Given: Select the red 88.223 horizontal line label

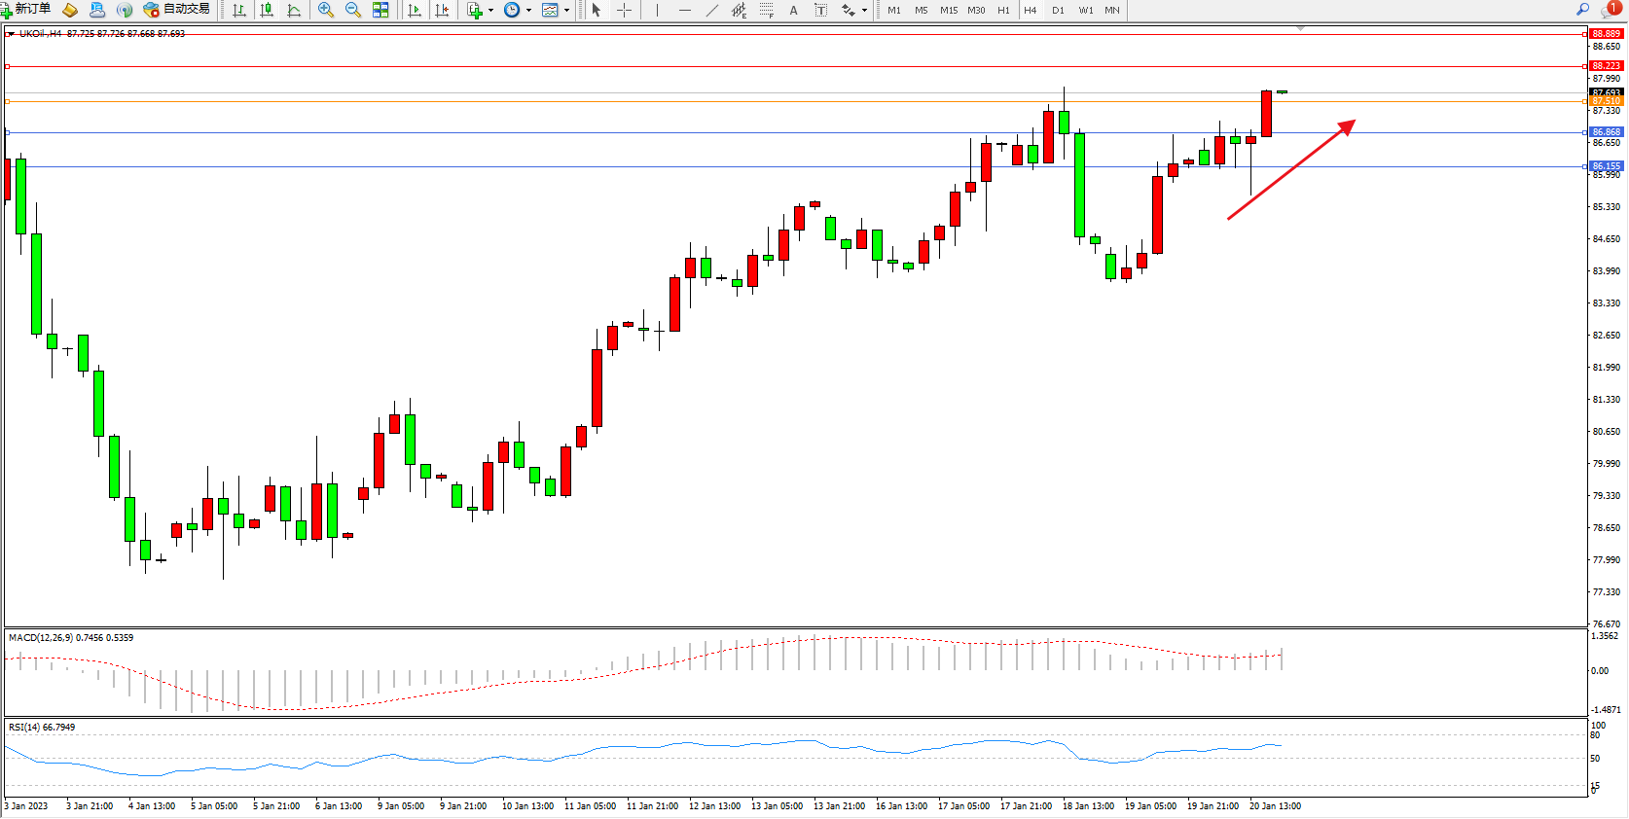Looking at the screenshot, I should pos(1606,66).
